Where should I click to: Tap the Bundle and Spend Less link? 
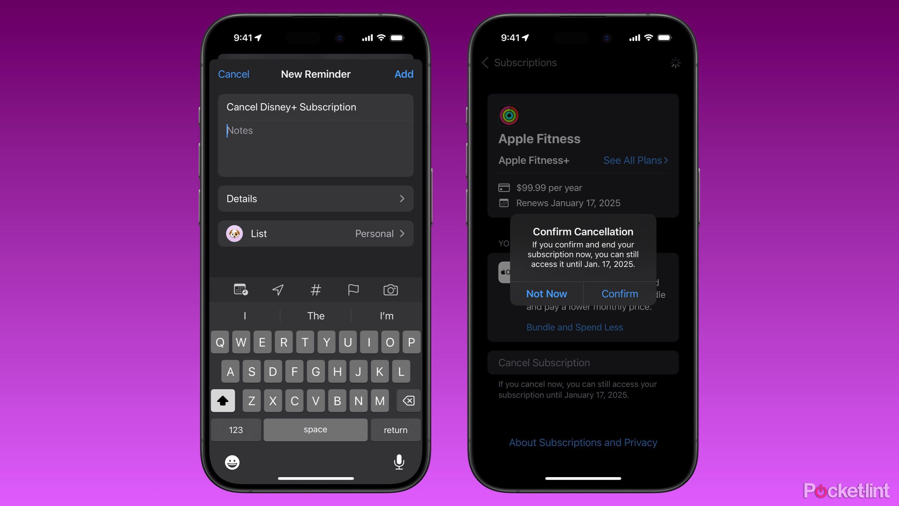point(574,327)
